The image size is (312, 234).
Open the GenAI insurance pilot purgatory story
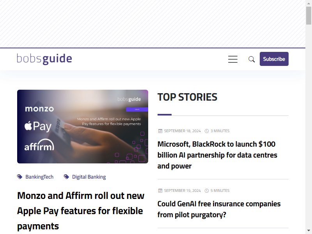219,209
